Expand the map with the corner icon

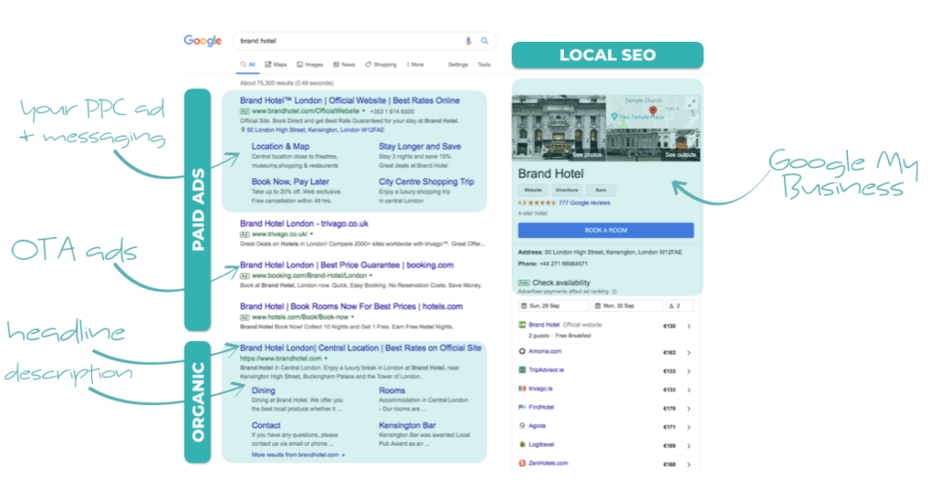tap(691, 104)
